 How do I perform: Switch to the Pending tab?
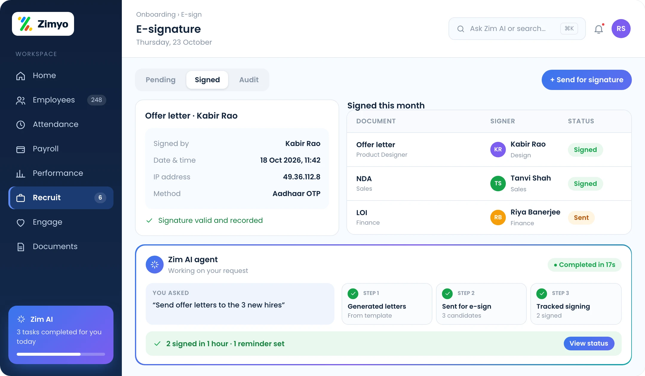161,80
